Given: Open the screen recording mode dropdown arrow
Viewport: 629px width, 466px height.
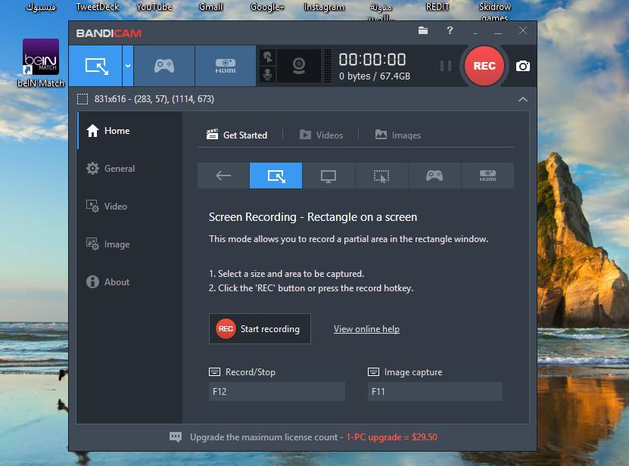Looking at the screenshot, I should tap(128, 66).
